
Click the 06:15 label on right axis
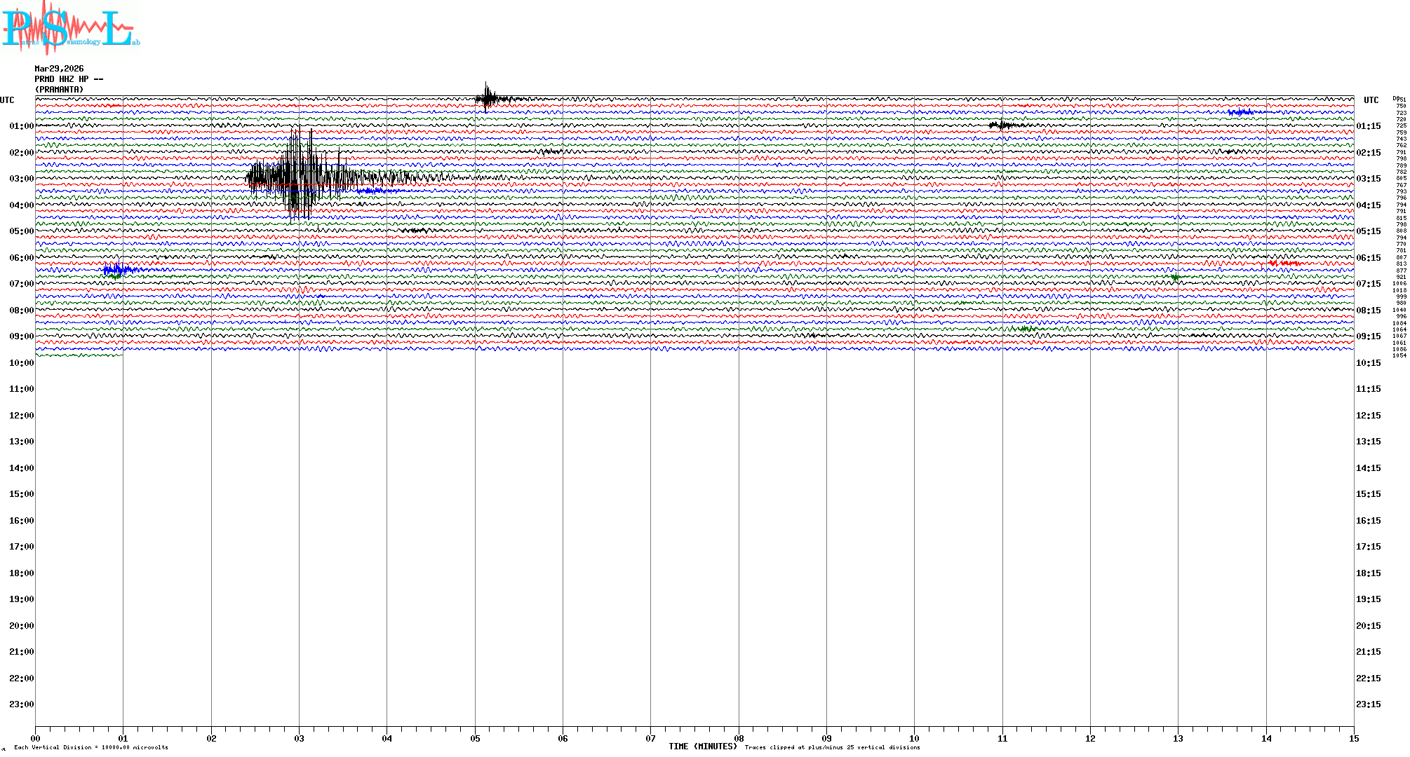pyautogui.click(x=1368, y=258)
